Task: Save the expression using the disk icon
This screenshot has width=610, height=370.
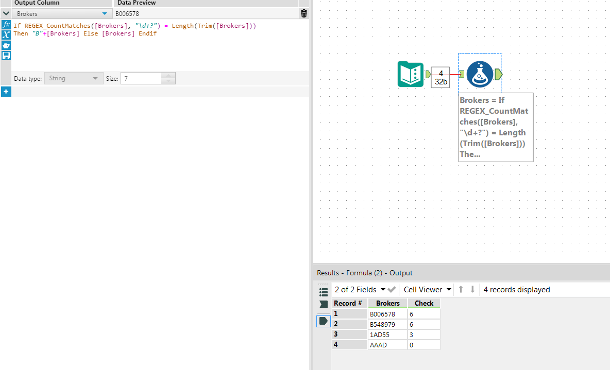Action: pyautogui.click(x=6, y=56)
